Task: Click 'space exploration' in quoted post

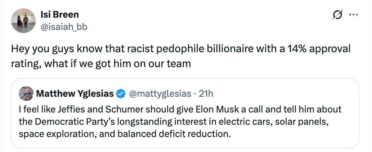Action: pyautogui.click(x=57, y=134)
